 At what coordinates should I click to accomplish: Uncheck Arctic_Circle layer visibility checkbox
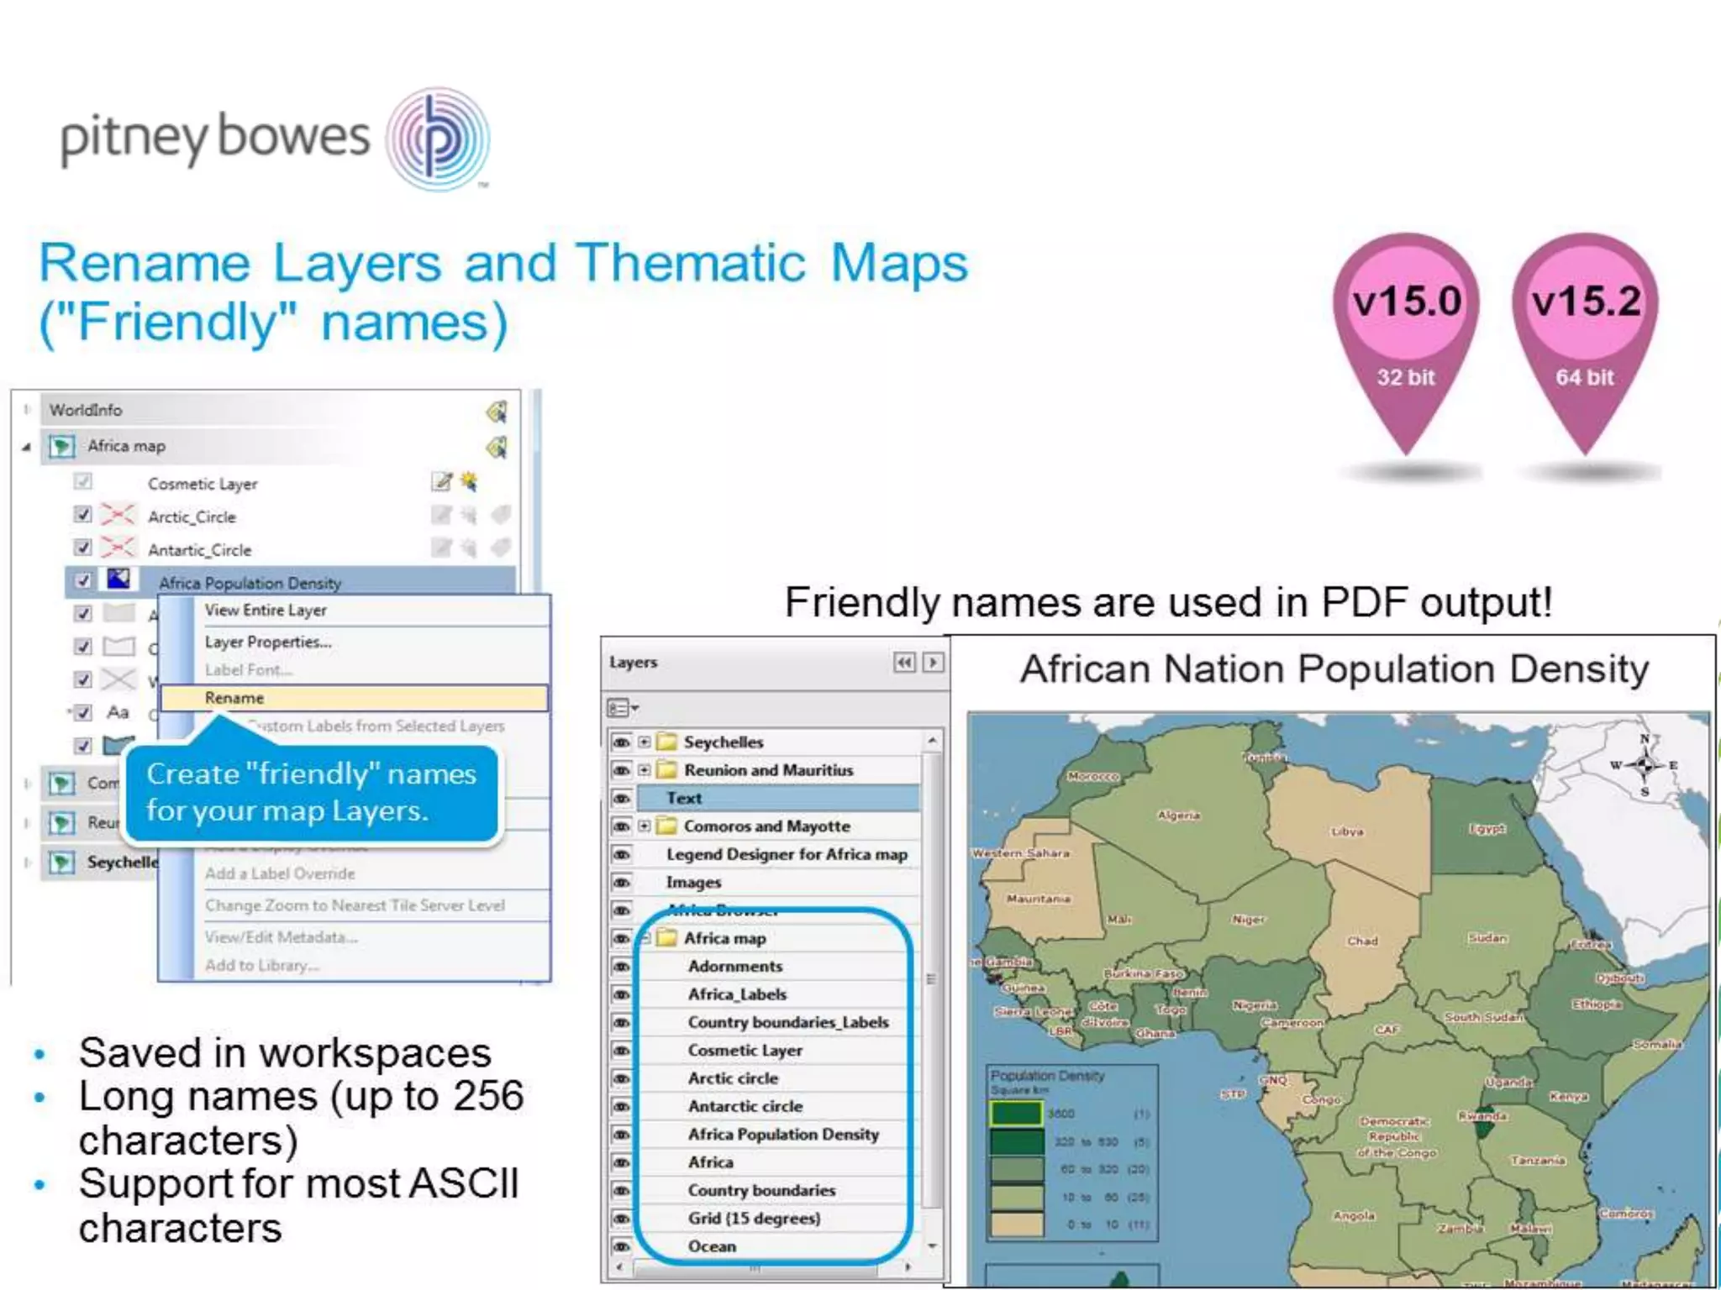point(82,515)
